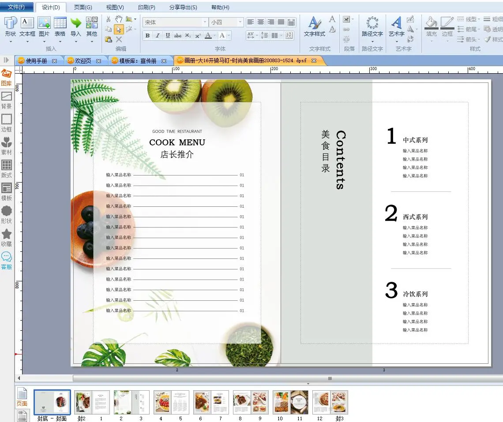
Task: Toggle Italic formatting
Action: (x=158, y=35)
